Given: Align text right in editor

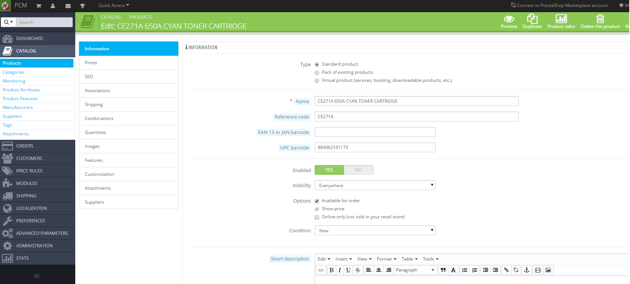Looking at the screenshot, I should coord(388,270).
